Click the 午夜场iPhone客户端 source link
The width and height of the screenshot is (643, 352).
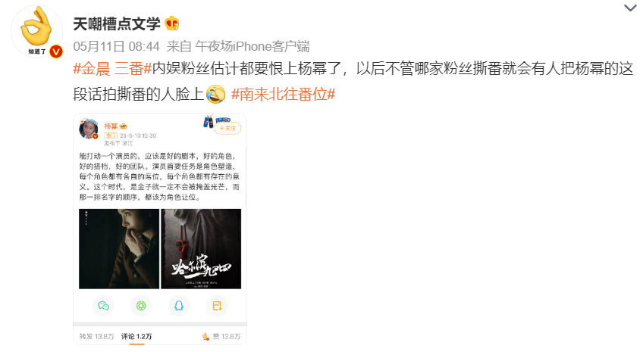(x=252, y=46)
